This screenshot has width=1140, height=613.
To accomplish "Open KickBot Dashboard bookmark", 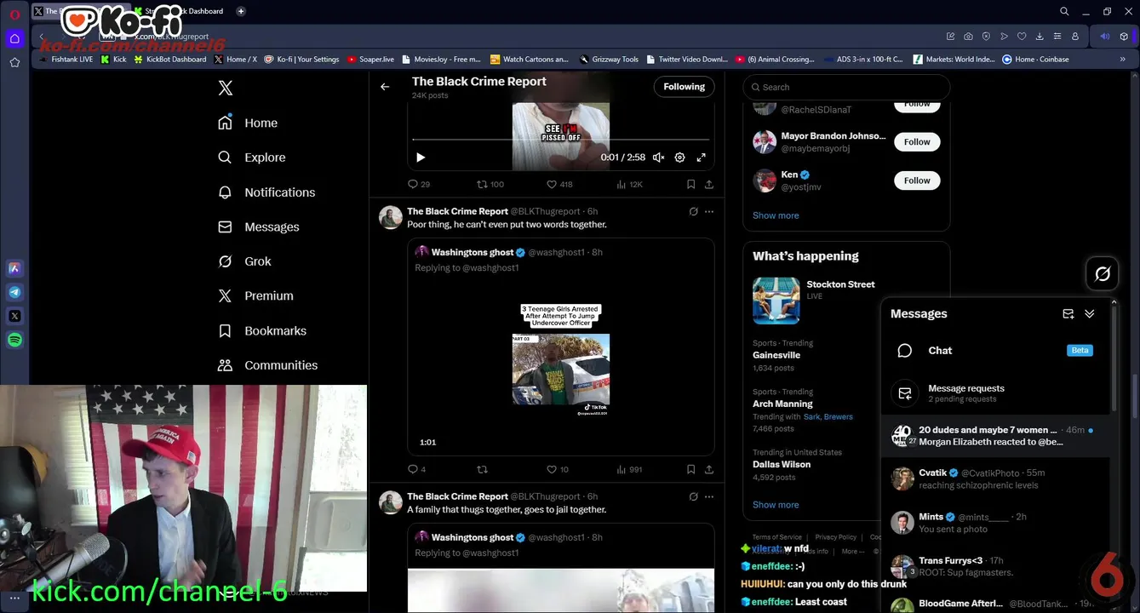I will tap(170, 60).
